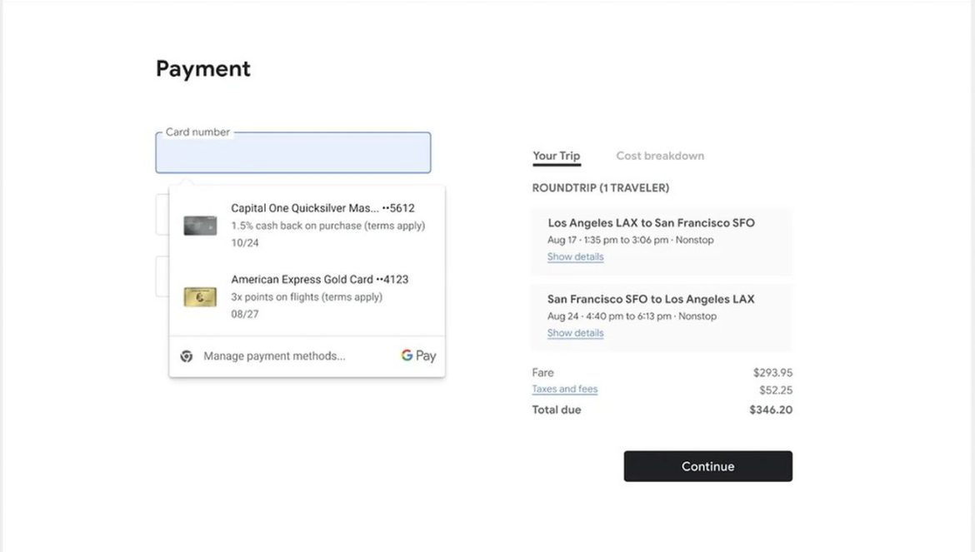The image size is (975, 552).
Task: Show details for SFO to LAX flight
Action: point(575,333)
